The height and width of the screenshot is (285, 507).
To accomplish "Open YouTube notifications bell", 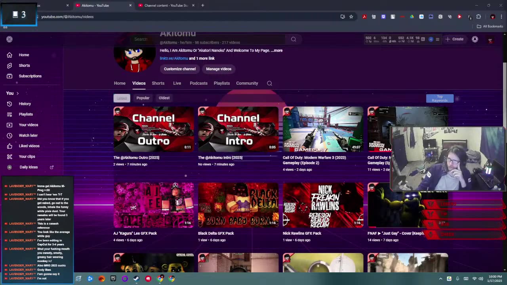I will [x=475, y=39].
